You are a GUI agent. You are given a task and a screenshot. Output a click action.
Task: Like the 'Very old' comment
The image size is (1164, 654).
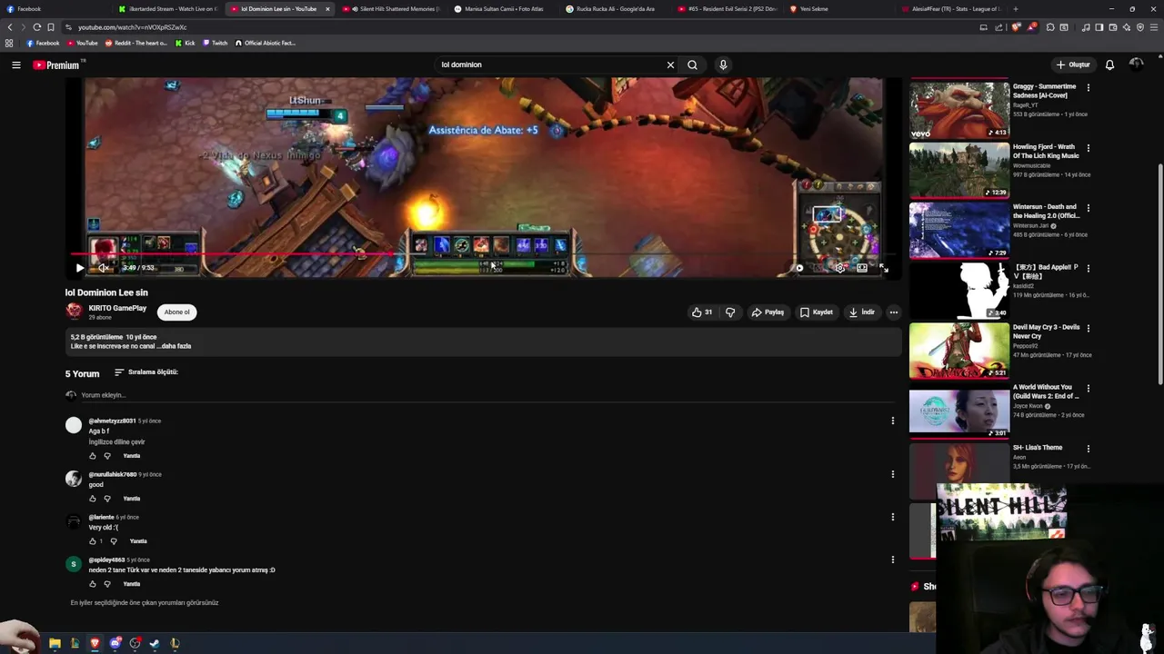coord(92,541)
